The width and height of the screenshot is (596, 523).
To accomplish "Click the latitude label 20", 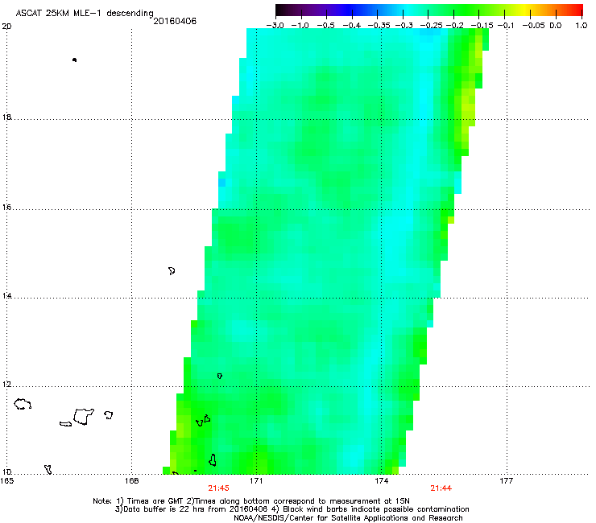I will click(6, 27).
